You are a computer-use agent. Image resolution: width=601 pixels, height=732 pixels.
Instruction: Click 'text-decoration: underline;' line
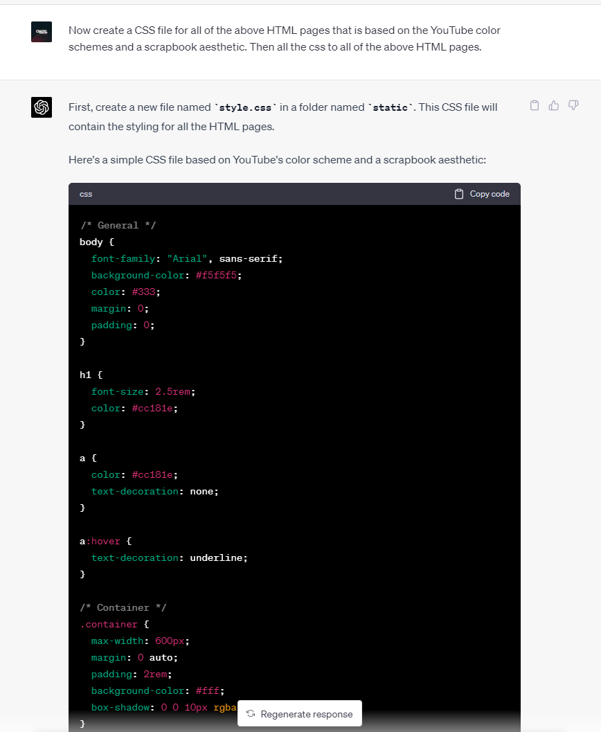click(170, 558)
